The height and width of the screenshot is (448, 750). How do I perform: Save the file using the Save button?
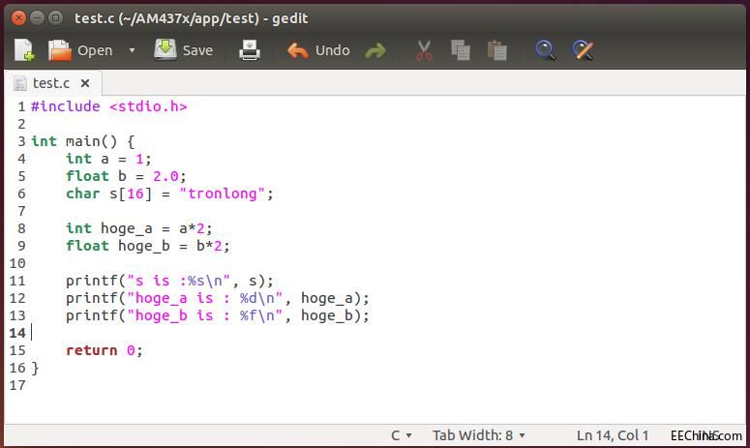click(x=184, y=50)
